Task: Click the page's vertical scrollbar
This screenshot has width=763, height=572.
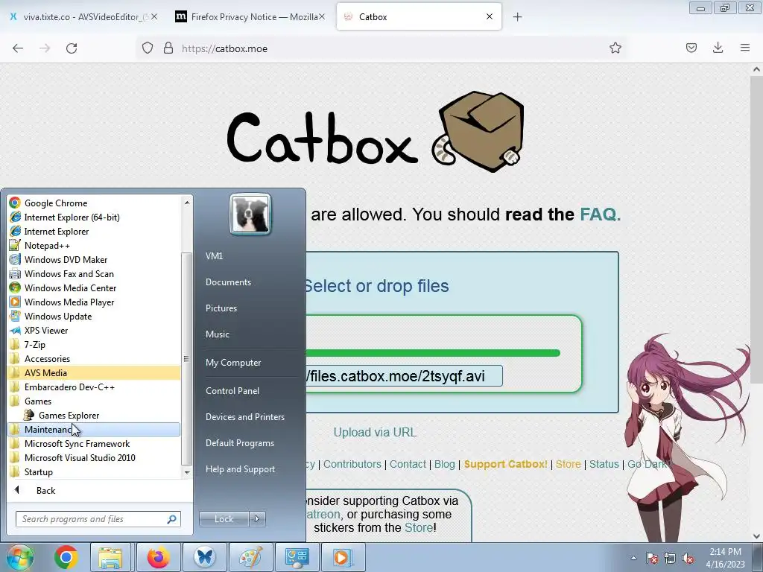Action: 756,229
